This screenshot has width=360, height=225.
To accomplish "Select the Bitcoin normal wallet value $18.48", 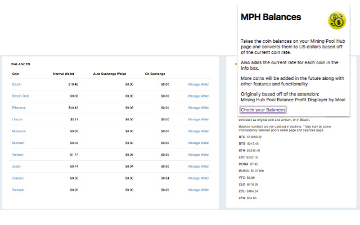I will (73, 84).
